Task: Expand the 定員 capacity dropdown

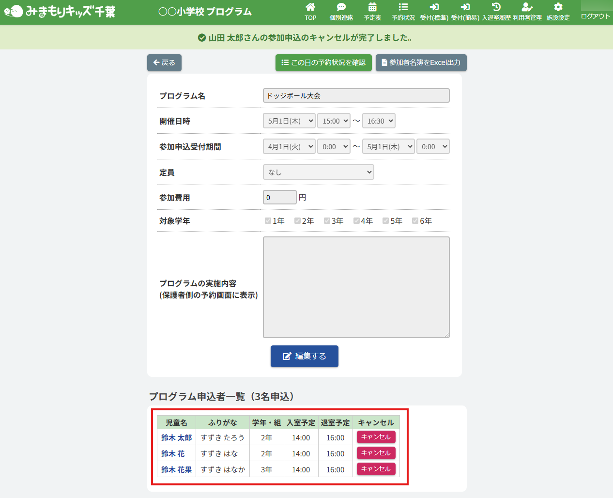Action: click(318, 172)
